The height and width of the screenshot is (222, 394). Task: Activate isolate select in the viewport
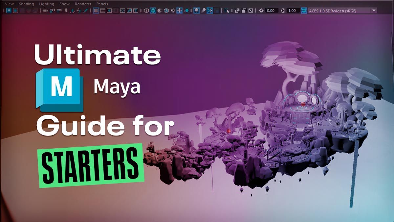[227, 10]
